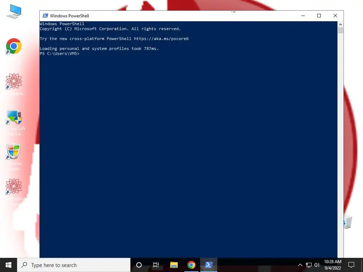Show hidden system tray icons
The height and width of the screenshot is (272, 363).
300,265
